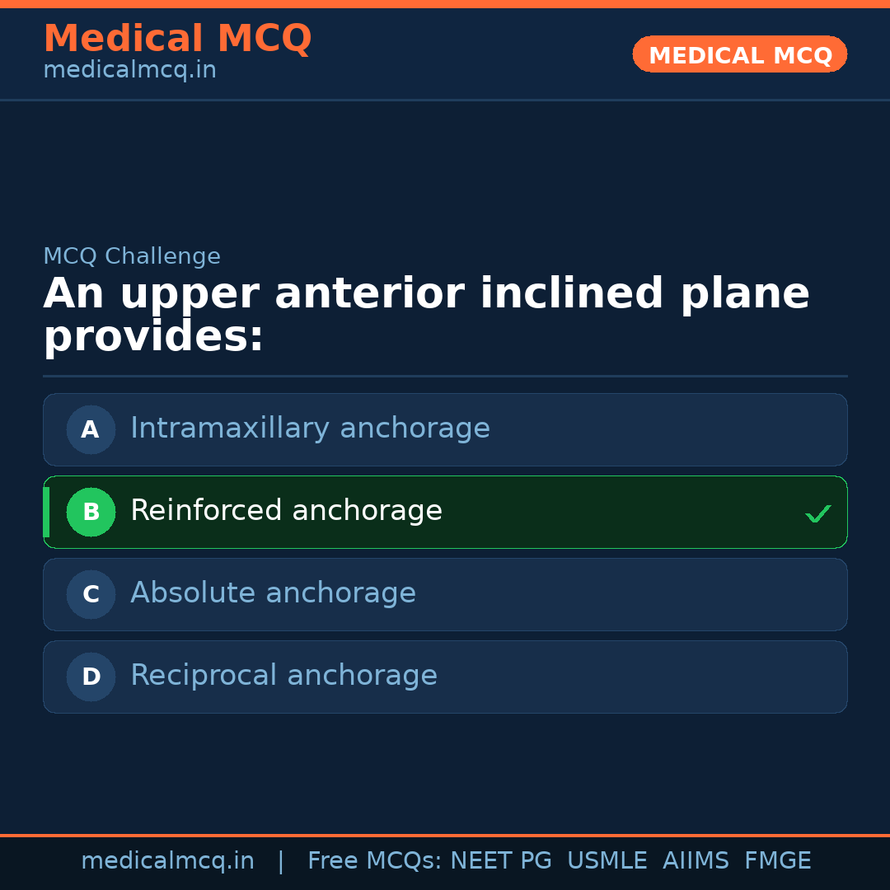Click the Free MCQs footer text
This screenshot has width=890, height=890.
coord(374,861)
